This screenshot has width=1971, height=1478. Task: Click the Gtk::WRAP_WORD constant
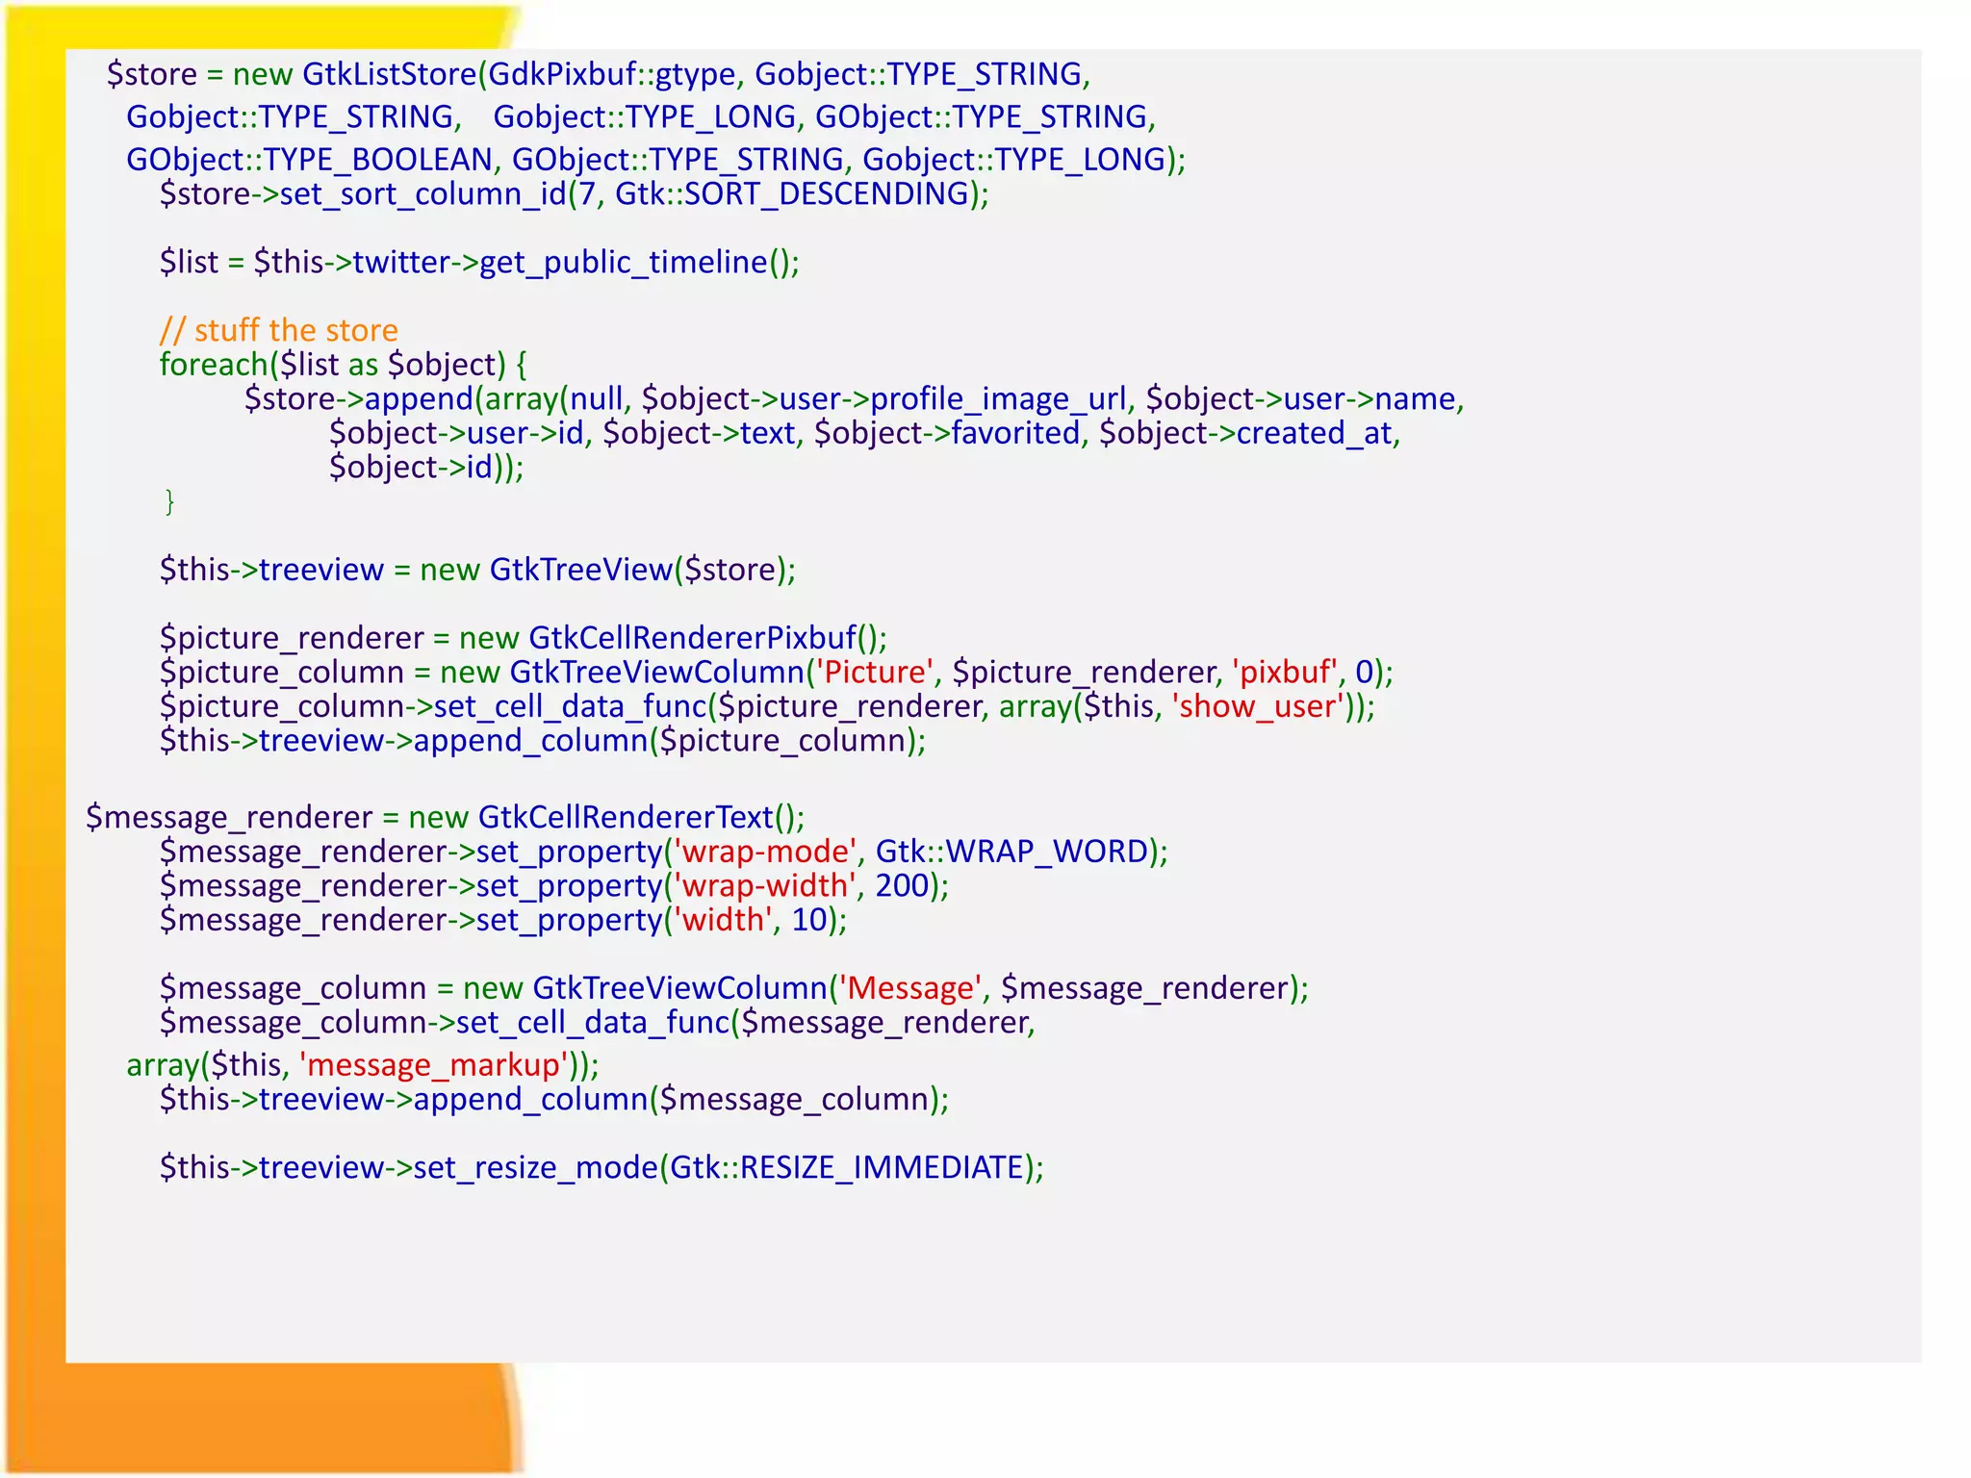[1011, 852]
